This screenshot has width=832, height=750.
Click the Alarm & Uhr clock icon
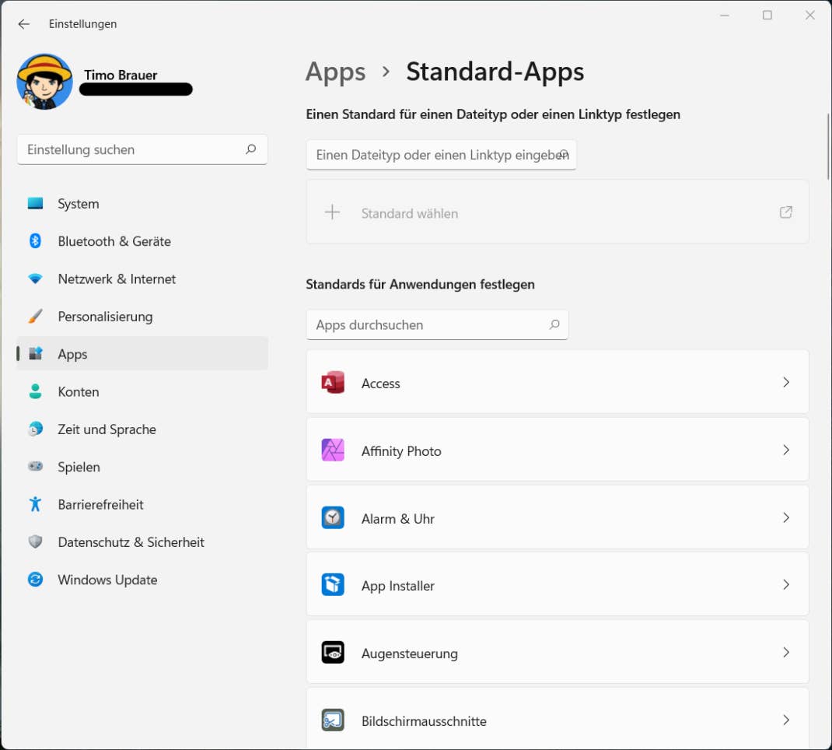tap(333, 517)
